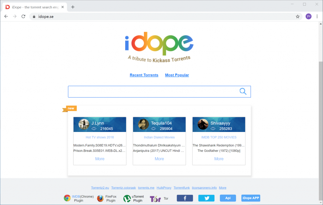Image resolution: width=323 pixels, height=205 pixels.
Task: Open Chrome's three-dot menu
Action: coord(317,16)
